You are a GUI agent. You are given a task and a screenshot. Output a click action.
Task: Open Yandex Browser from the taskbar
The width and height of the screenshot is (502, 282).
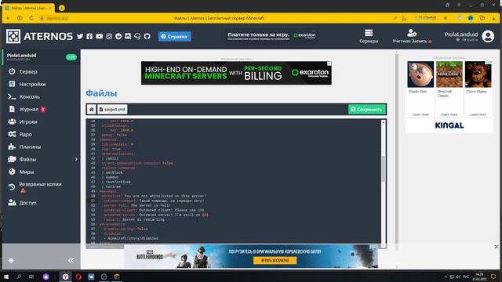pos(66,277)
